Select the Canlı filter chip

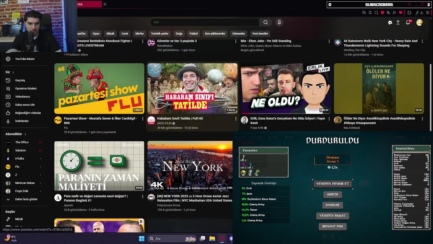point(125,34)
